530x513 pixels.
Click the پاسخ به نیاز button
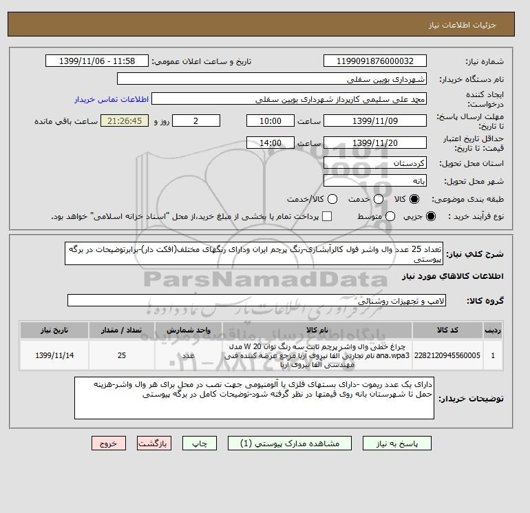pos(397,443)
